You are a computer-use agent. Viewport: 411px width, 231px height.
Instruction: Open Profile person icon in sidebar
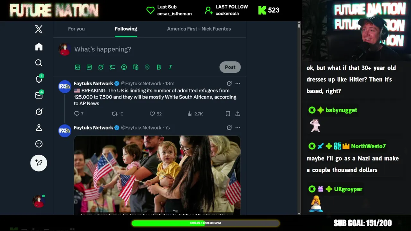click(x=39, y=128)
